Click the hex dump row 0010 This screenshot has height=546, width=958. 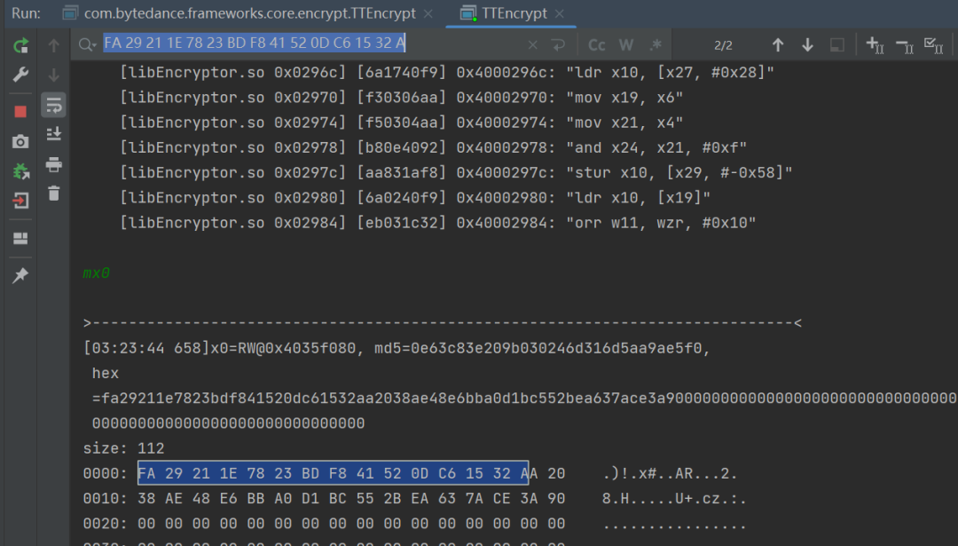[x=414, y=498]
